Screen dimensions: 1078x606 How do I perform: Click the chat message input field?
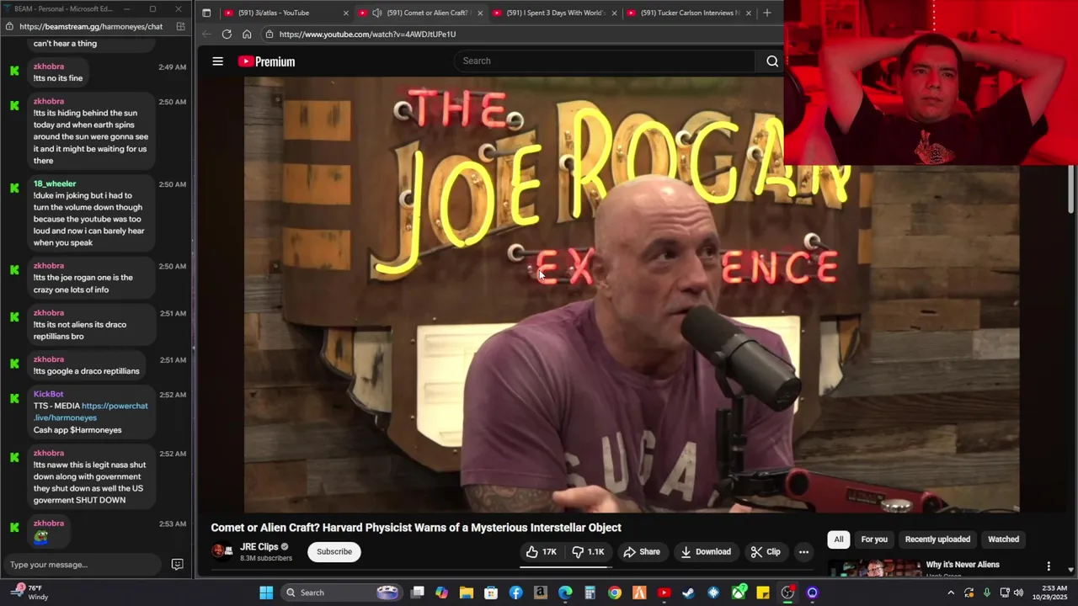tap(81, 565)
